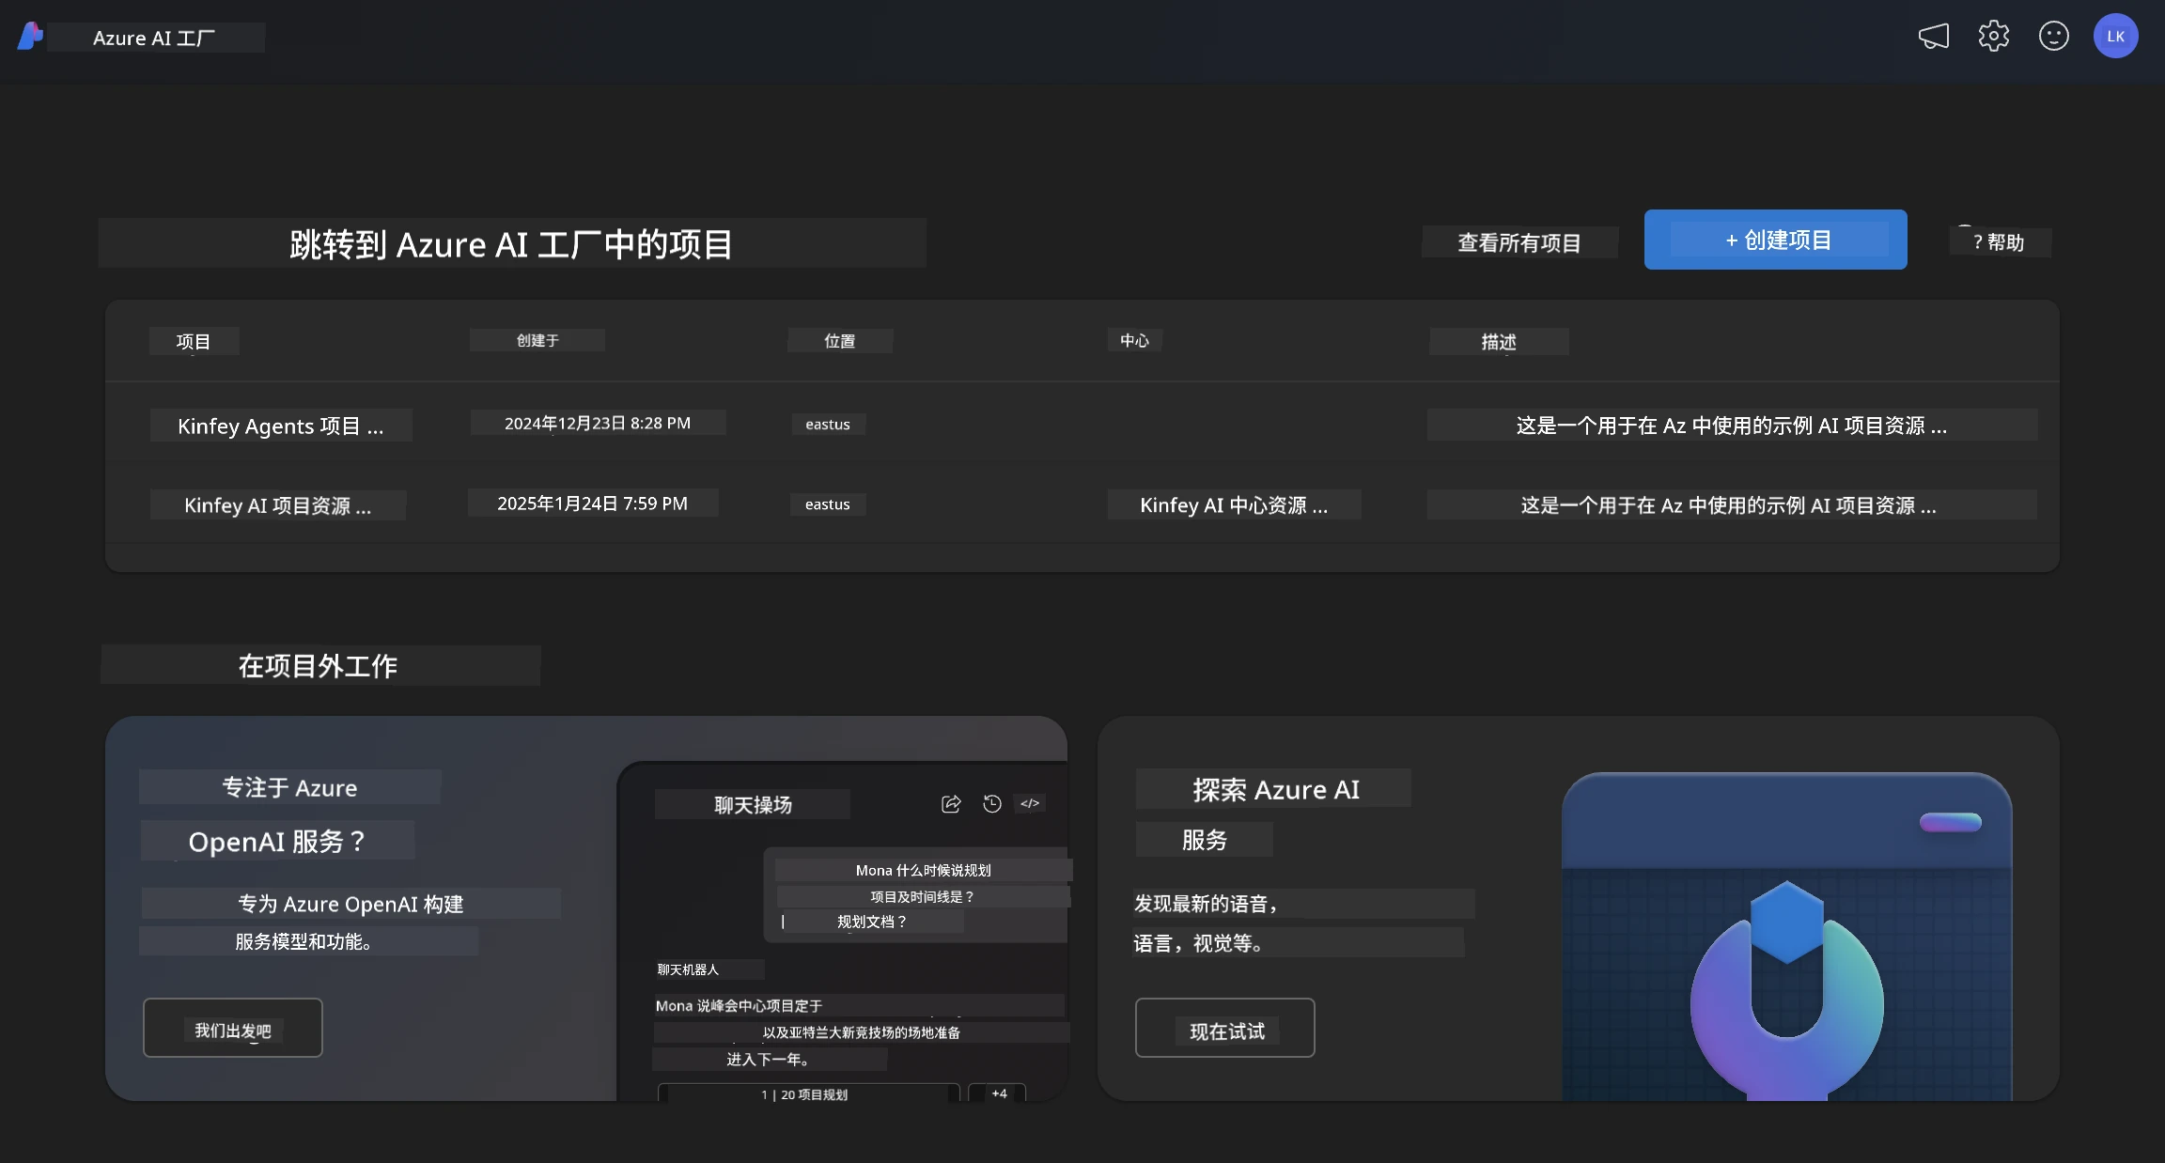Click the history clock icon in chat preview
2165x1163 pixels.
[x=991, y=803]
